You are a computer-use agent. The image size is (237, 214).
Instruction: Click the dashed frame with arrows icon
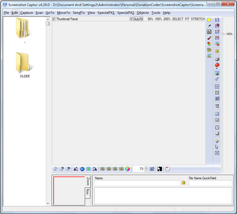pos(217,86)
